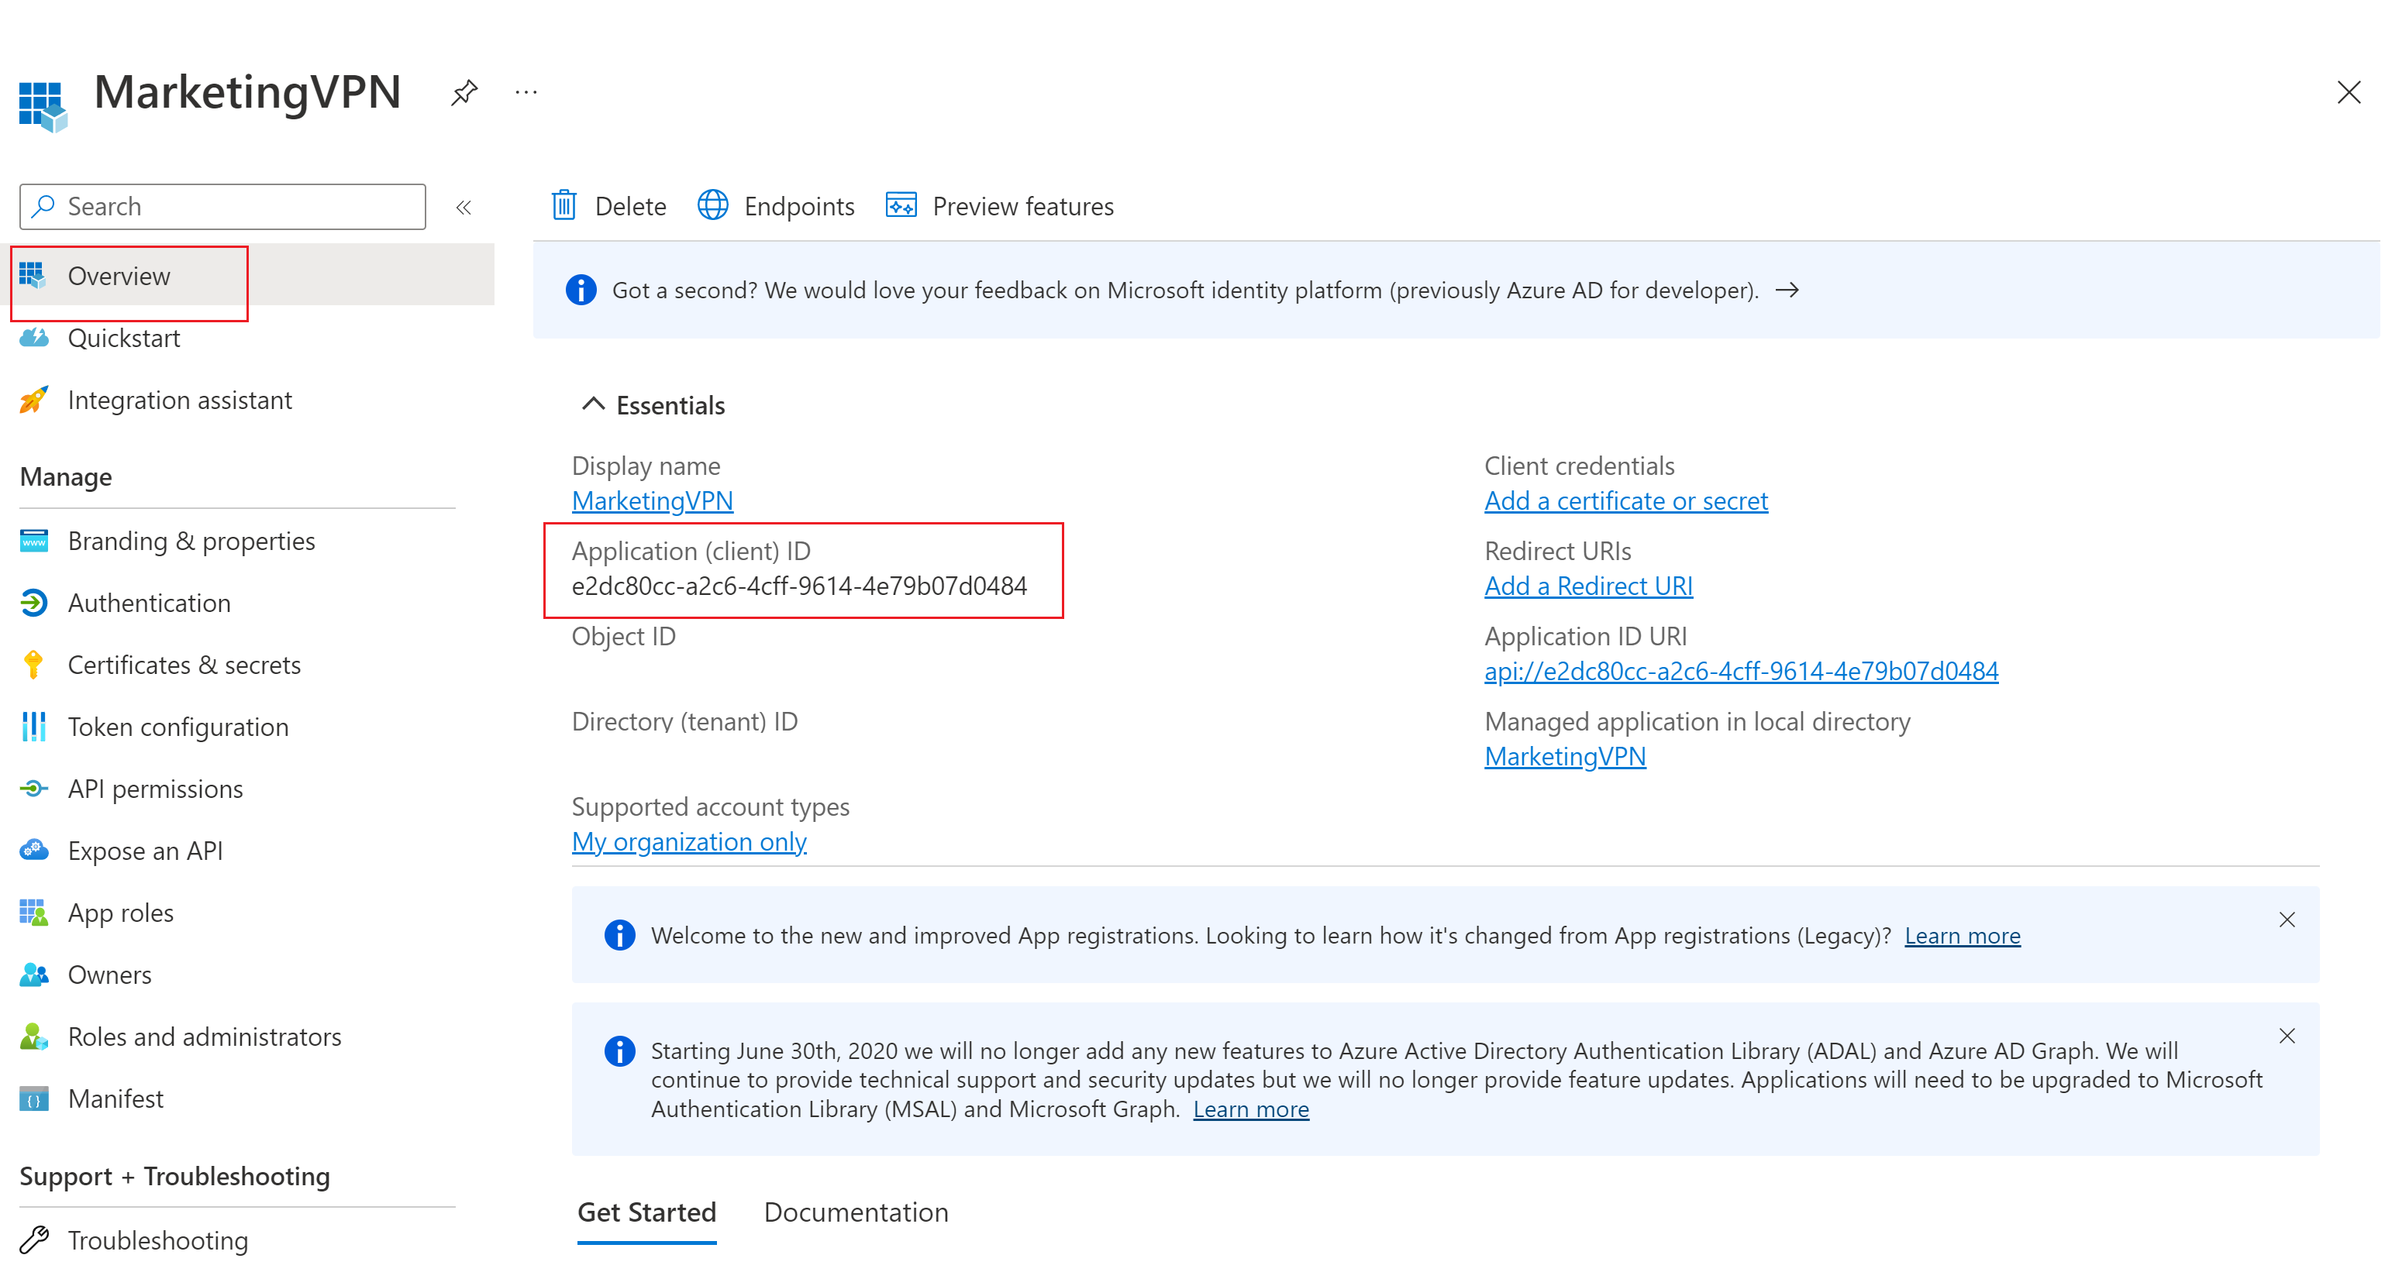Screen dimensions: 2385x1279
Task: Click the Roles and administrators icon
Action: tap(33, 1037)
